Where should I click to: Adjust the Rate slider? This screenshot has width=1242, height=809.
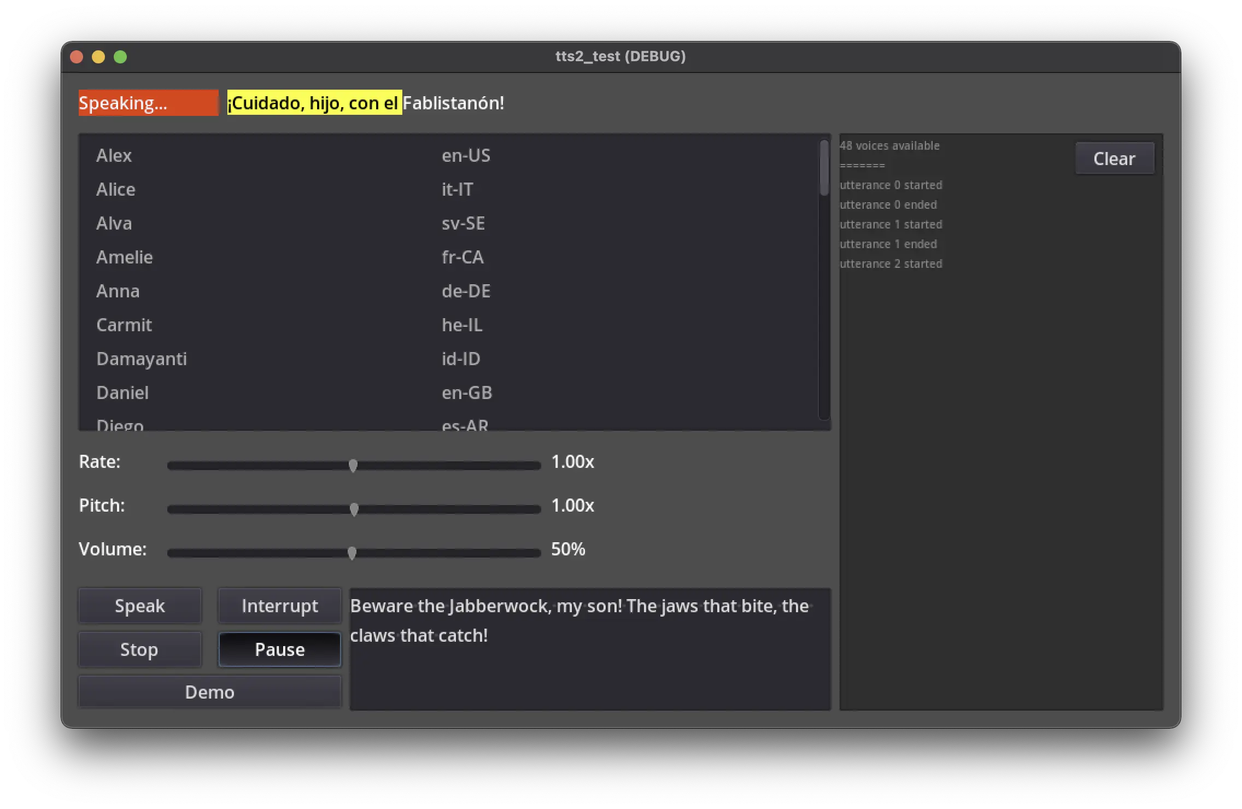353,465
